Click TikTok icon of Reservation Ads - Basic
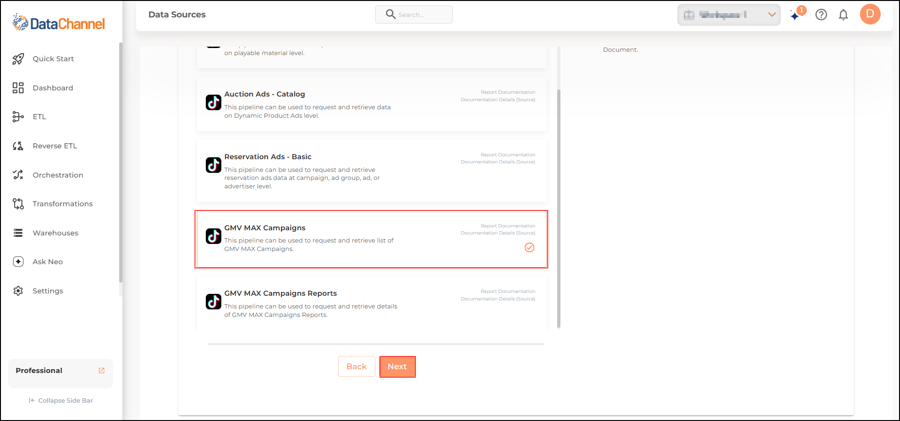The width and height of the screenshot is (900, 421). click(x=213, y=165)
